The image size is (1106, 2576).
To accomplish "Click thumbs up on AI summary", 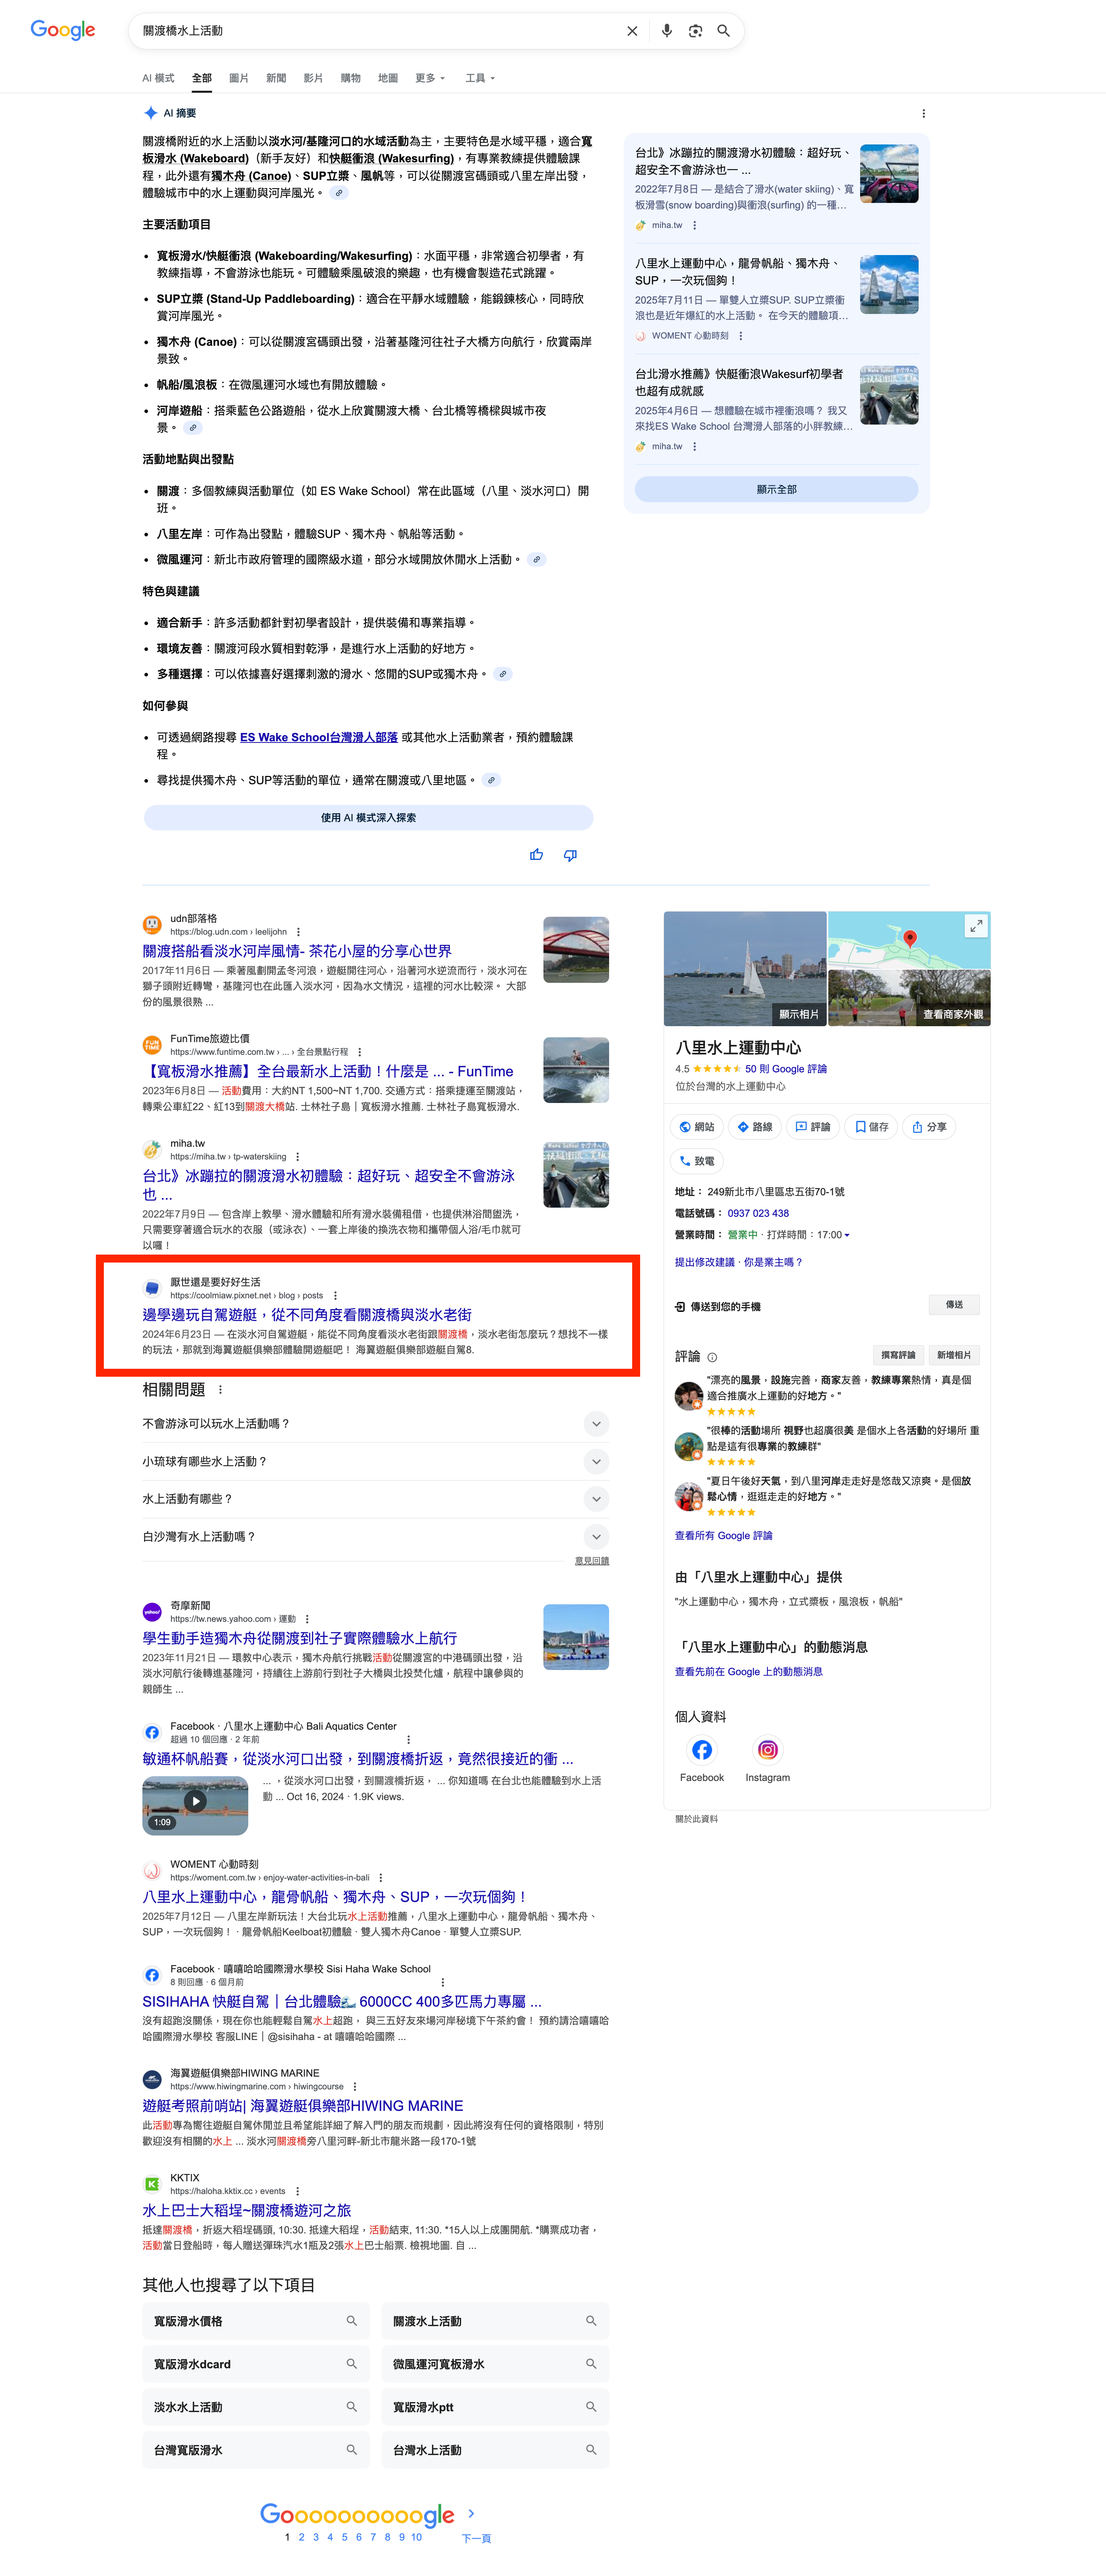I will [x=536, y=855].
